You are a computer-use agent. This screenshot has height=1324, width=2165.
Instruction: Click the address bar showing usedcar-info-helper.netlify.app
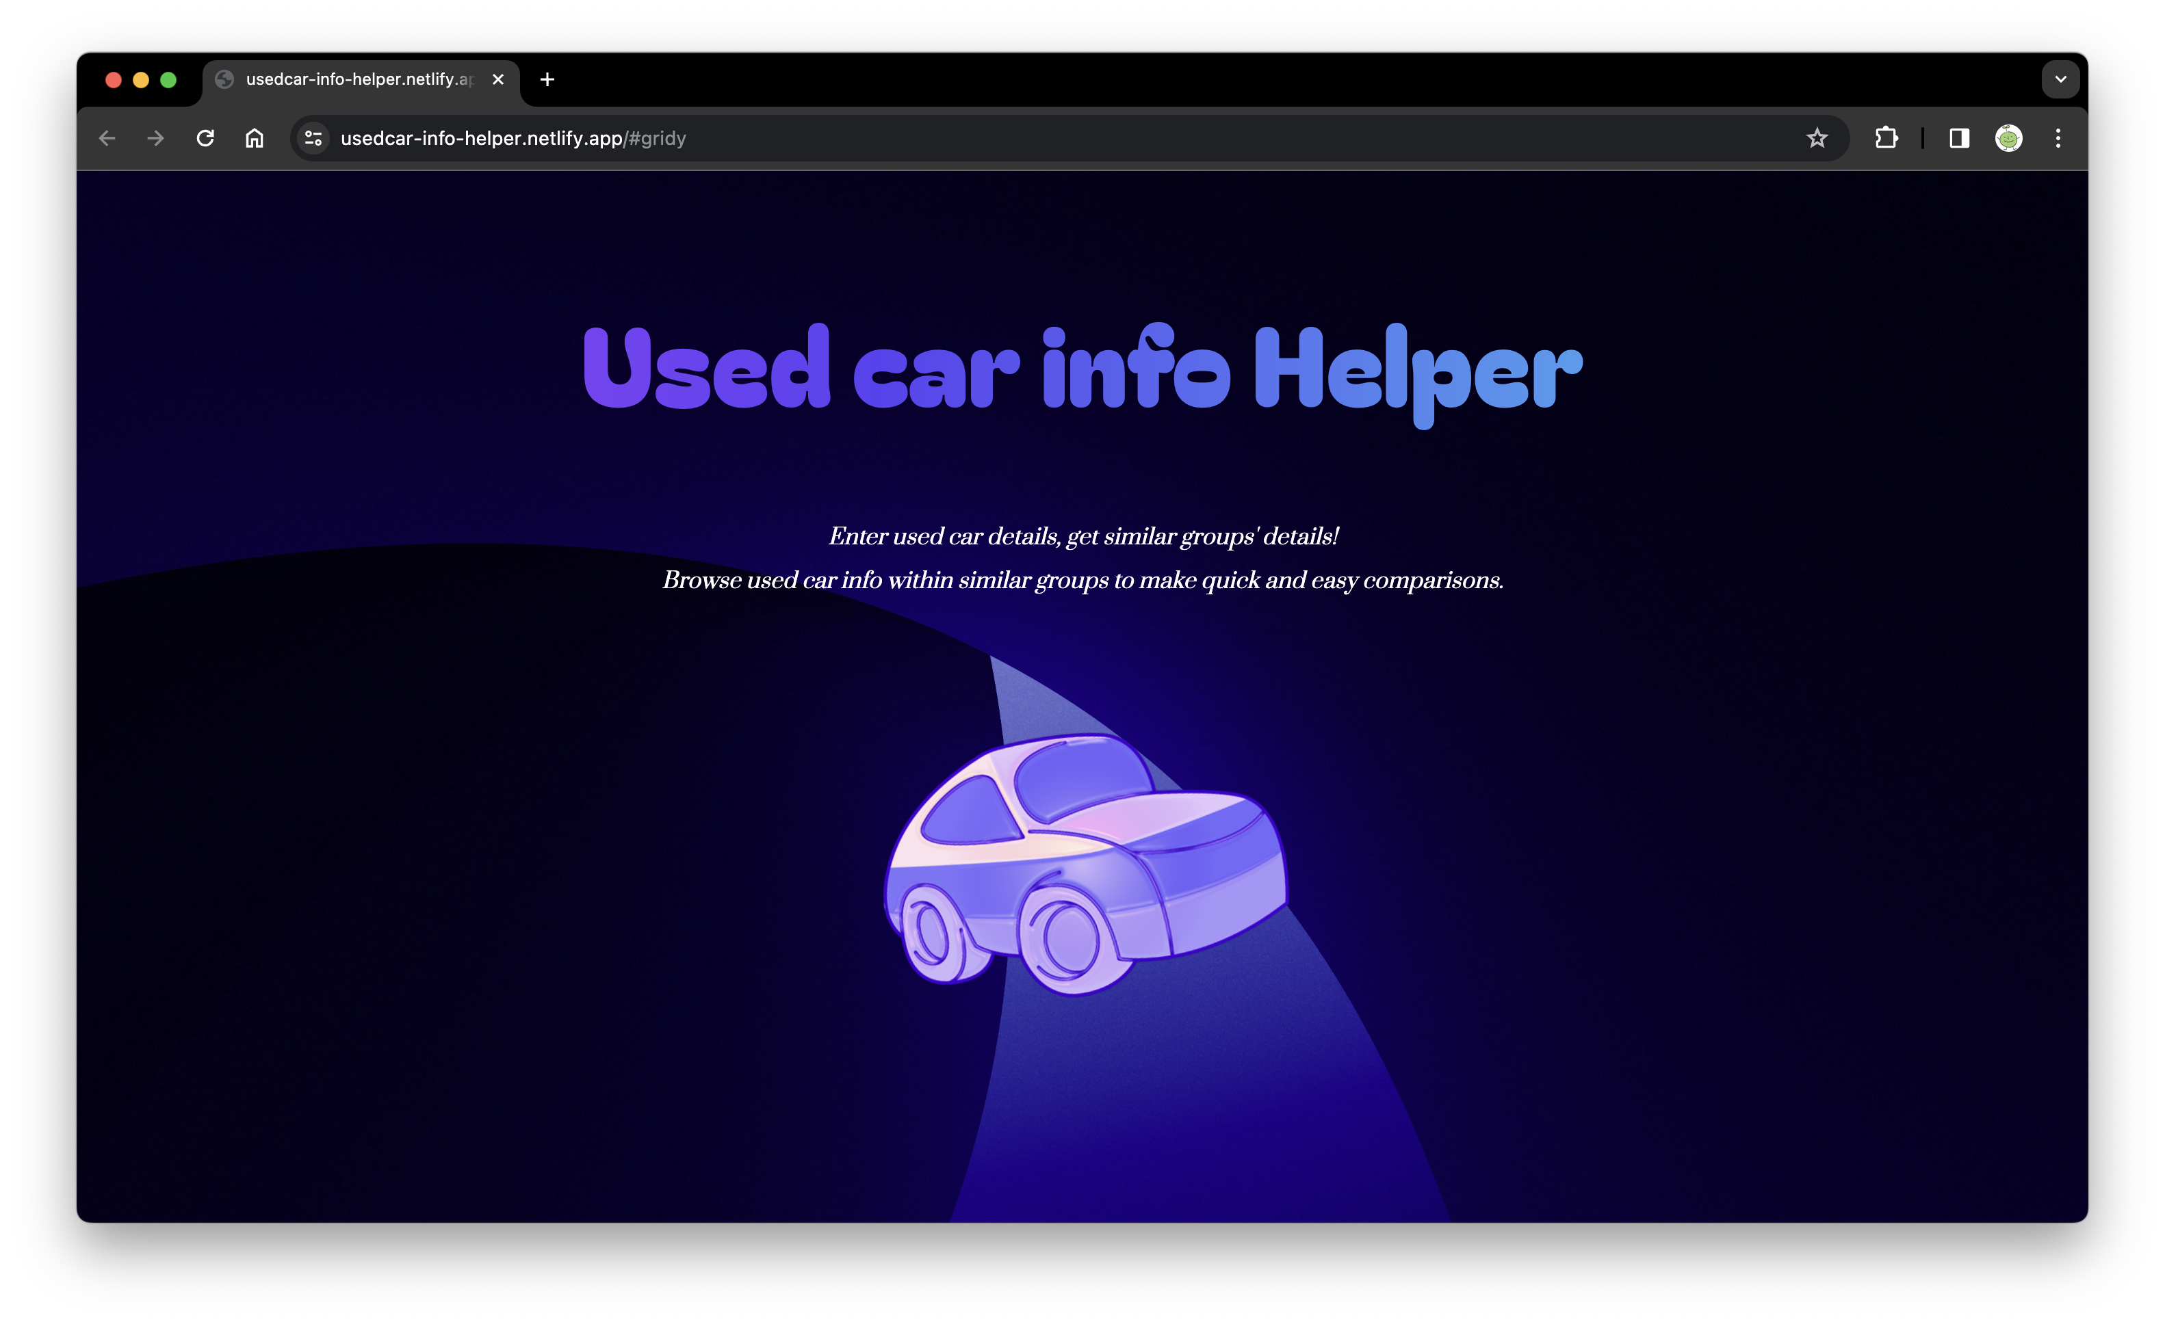1054,138
